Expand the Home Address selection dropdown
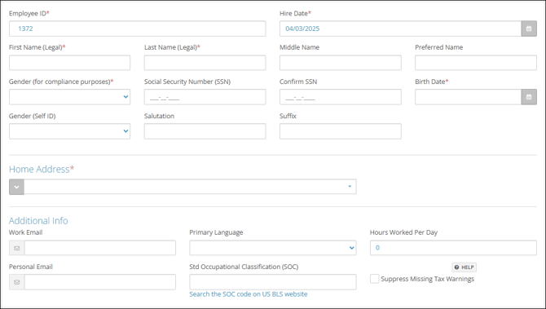This screenshot has height=309, width=546. click(190, 187)
